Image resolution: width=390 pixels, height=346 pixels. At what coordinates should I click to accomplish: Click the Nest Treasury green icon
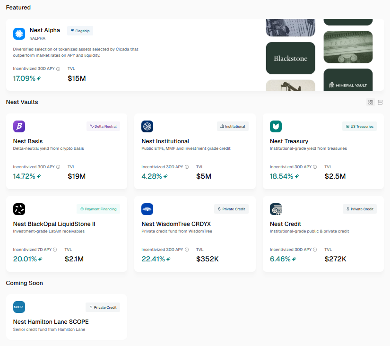[276, 126]
